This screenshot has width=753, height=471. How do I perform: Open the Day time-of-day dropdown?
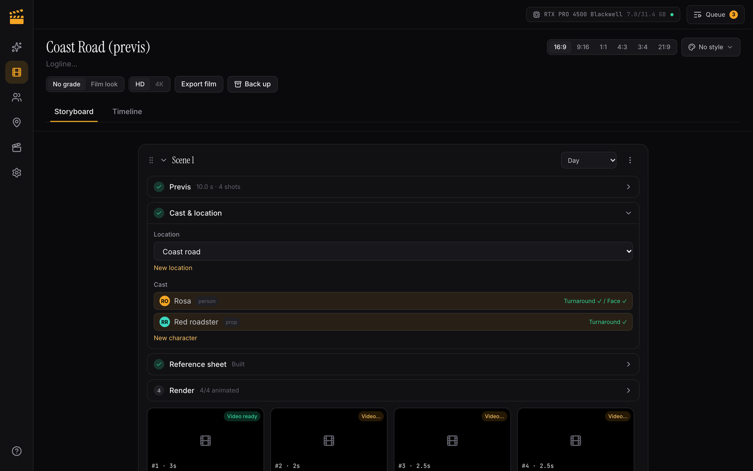589,160
